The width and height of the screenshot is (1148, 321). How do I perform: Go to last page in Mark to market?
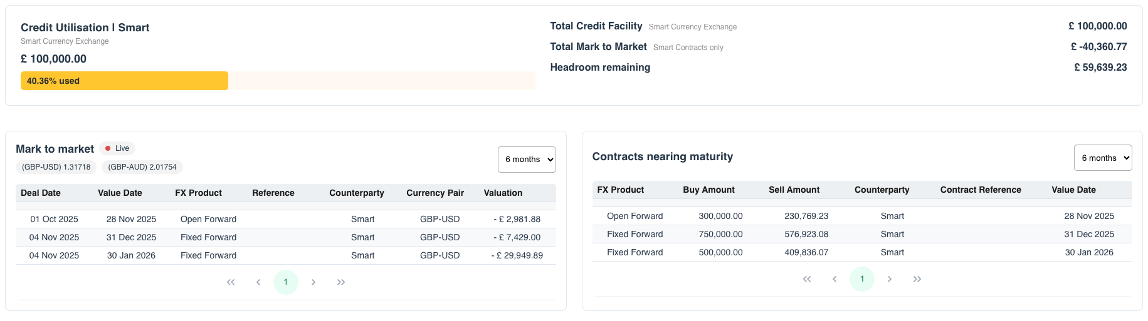pyautogui.click(x=341, y=282)
